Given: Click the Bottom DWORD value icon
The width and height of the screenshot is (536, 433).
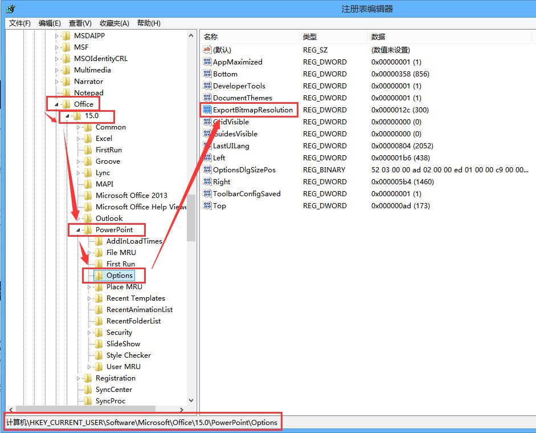Looking at the screenshot, I should [207, 74].
